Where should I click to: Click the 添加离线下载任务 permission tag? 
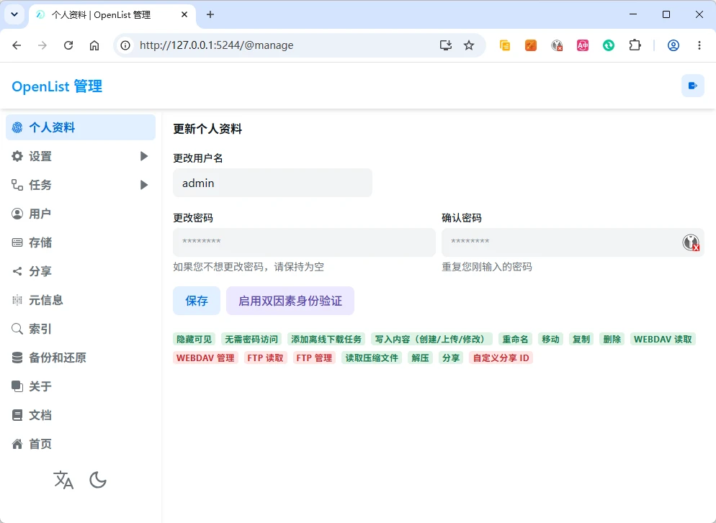(326, 340)
